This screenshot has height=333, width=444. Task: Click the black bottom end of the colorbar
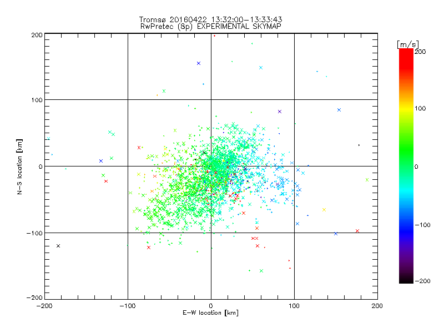point(406,281)
